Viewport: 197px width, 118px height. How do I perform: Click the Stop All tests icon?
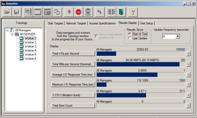click(x=88, y=12)
